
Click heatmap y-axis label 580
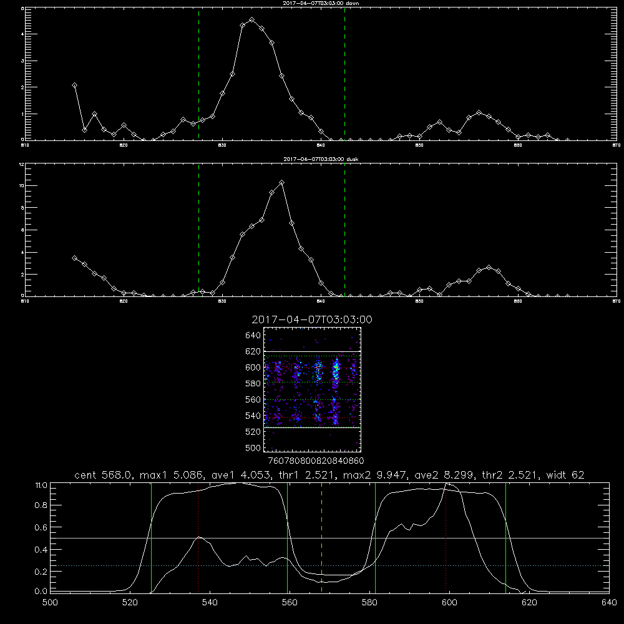click(253, 383)
